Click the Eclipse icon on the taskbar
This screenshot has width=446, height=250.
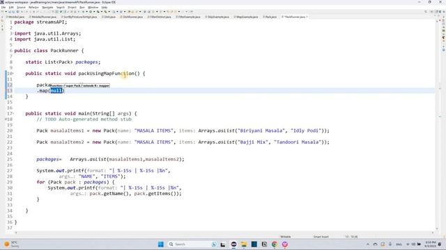coord(234,244)
